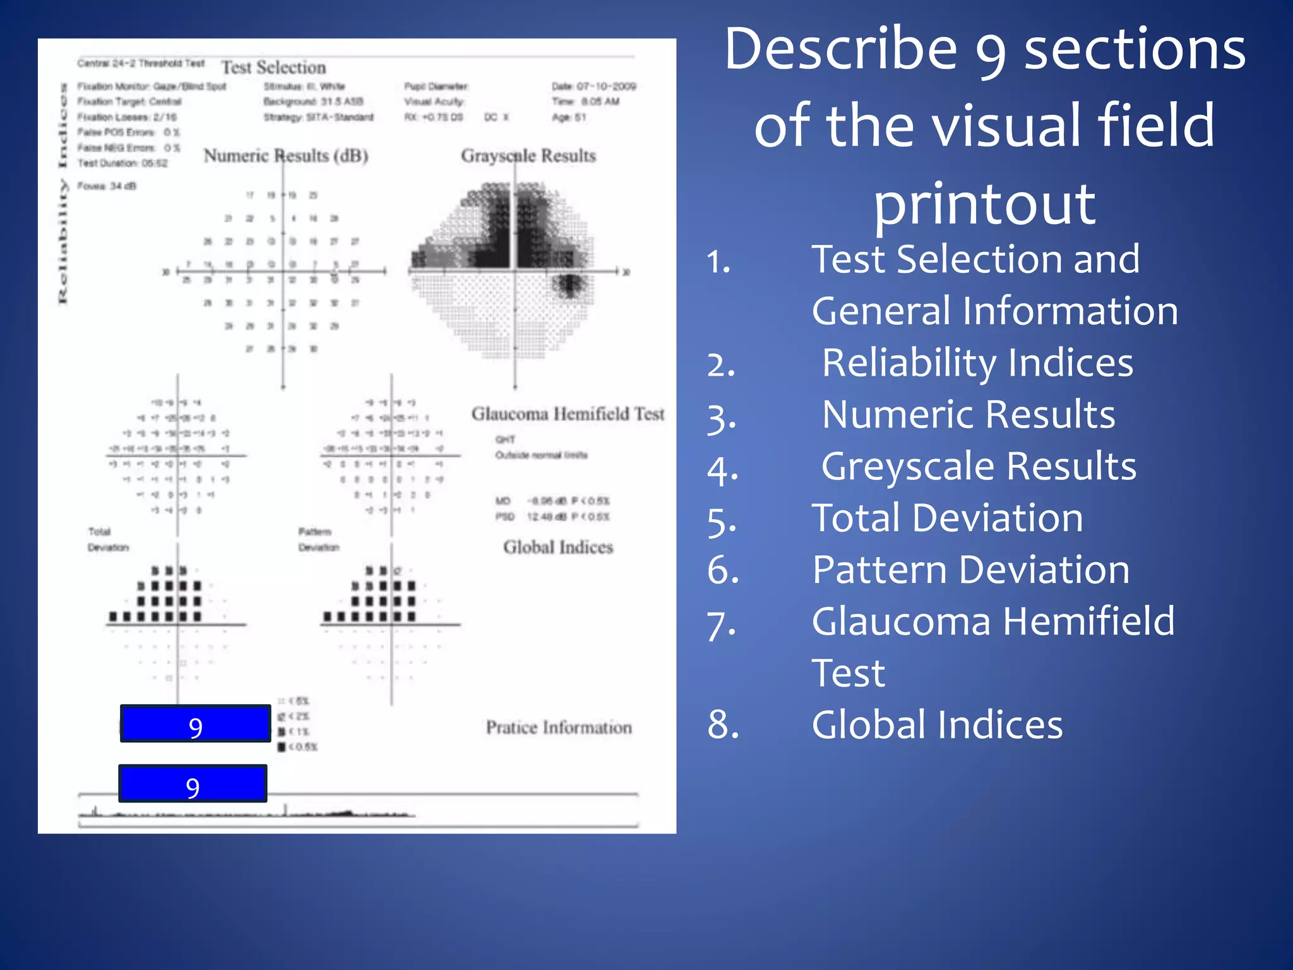Click 'Numeric Results (dB)' heading on printout

(286, 155)
